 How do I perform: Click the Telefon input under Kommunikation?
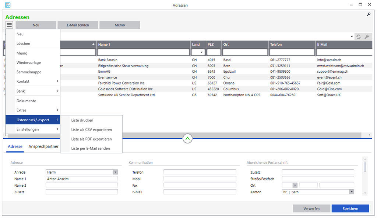tap(200, 172)
